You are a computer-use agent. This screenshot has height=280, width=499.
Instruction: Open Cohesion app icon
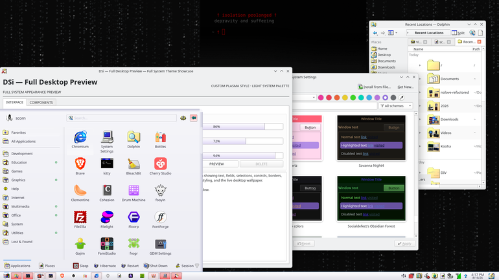tap(107, 193)
